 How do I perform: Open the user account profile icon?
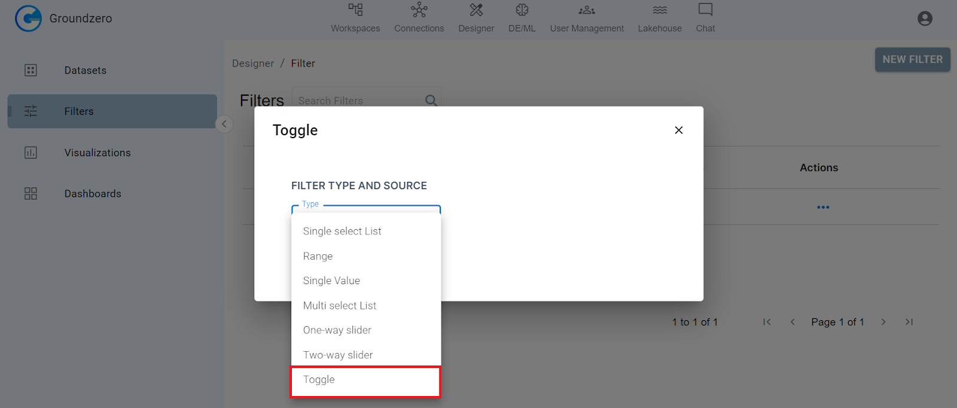[x=925, y=19]
